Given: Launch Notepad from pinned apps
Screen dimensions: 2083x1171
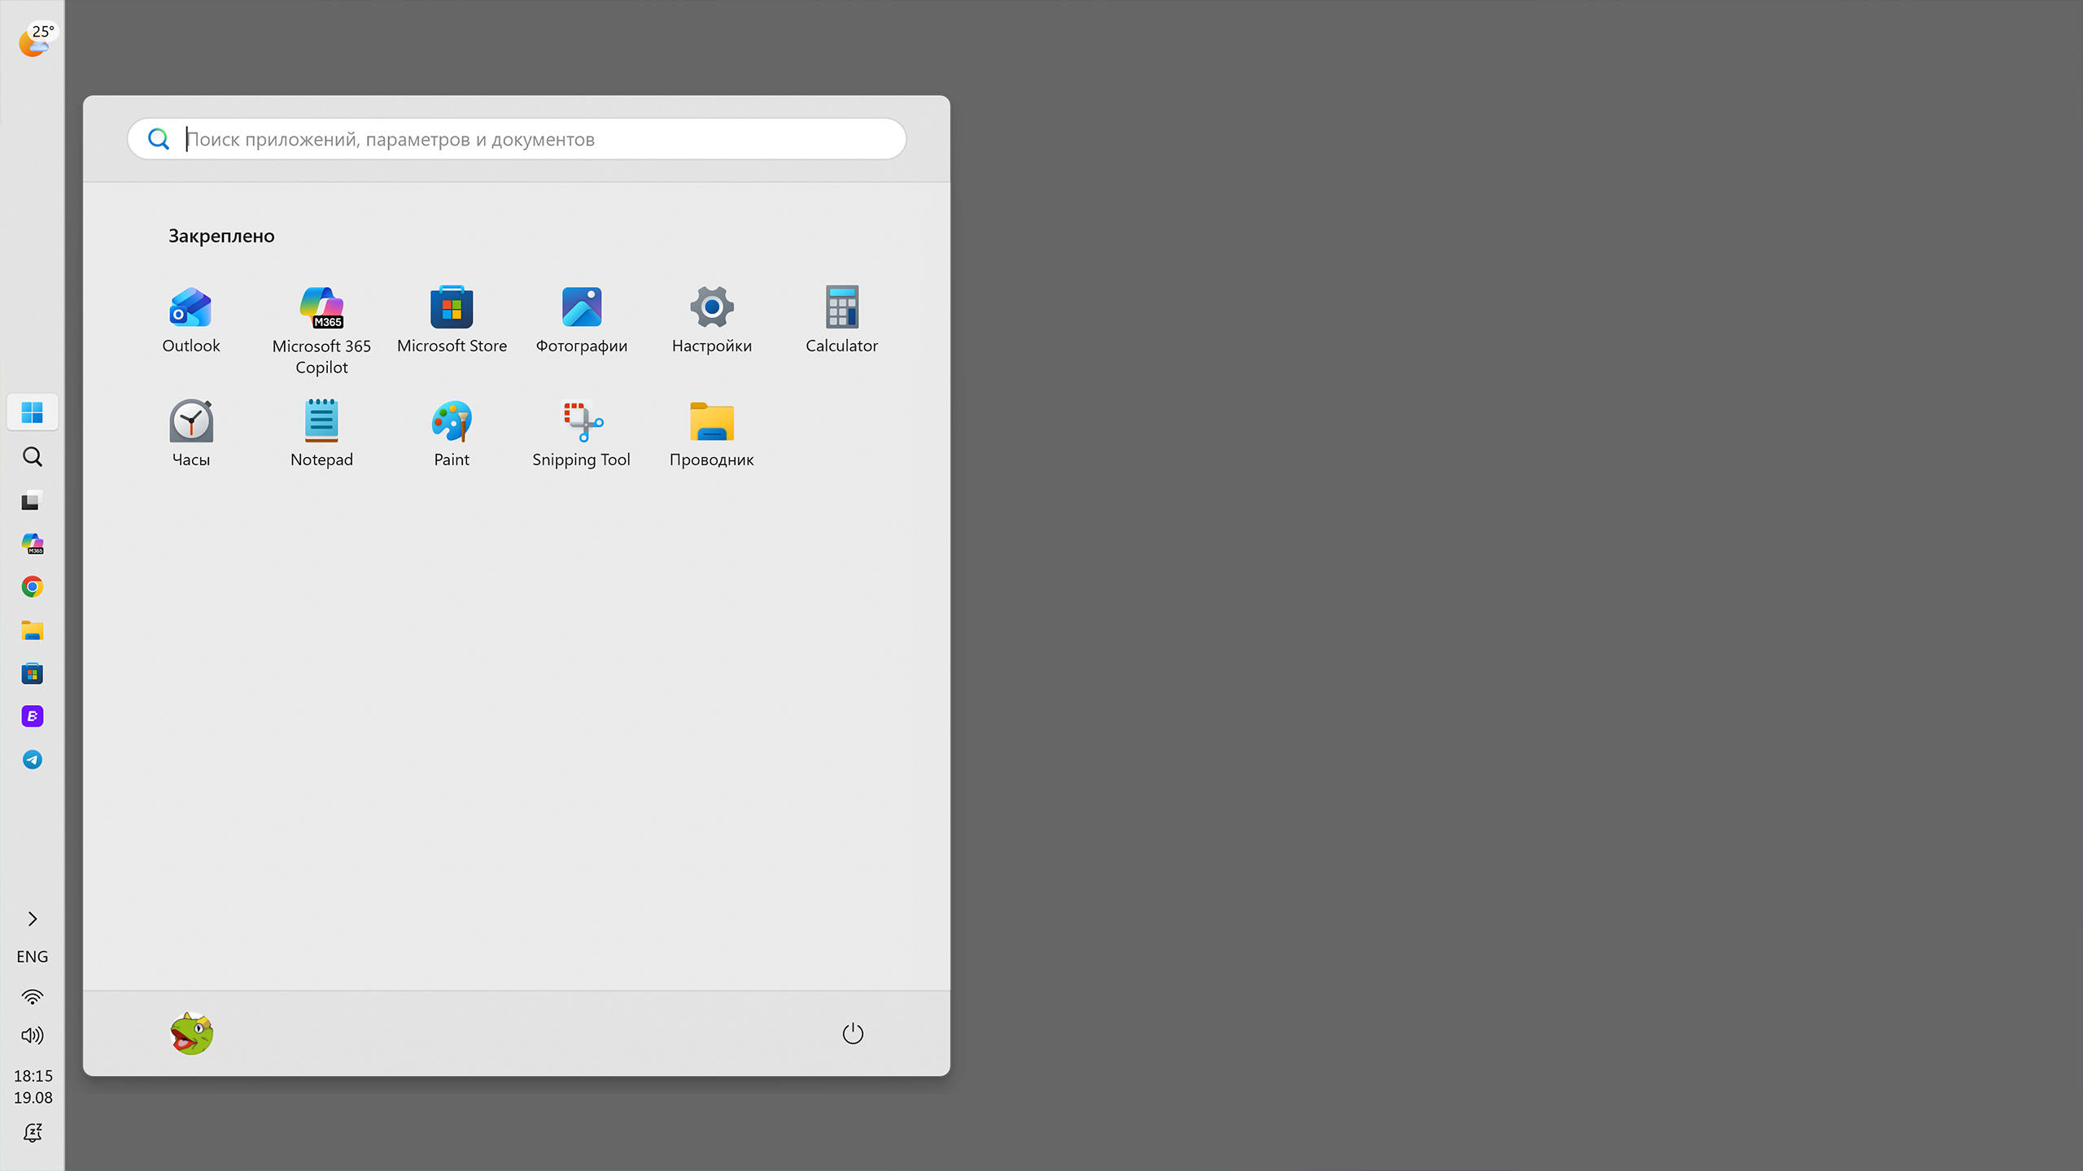Looking at the screenshot, I should pyautogui.click(x=321, y=433).
